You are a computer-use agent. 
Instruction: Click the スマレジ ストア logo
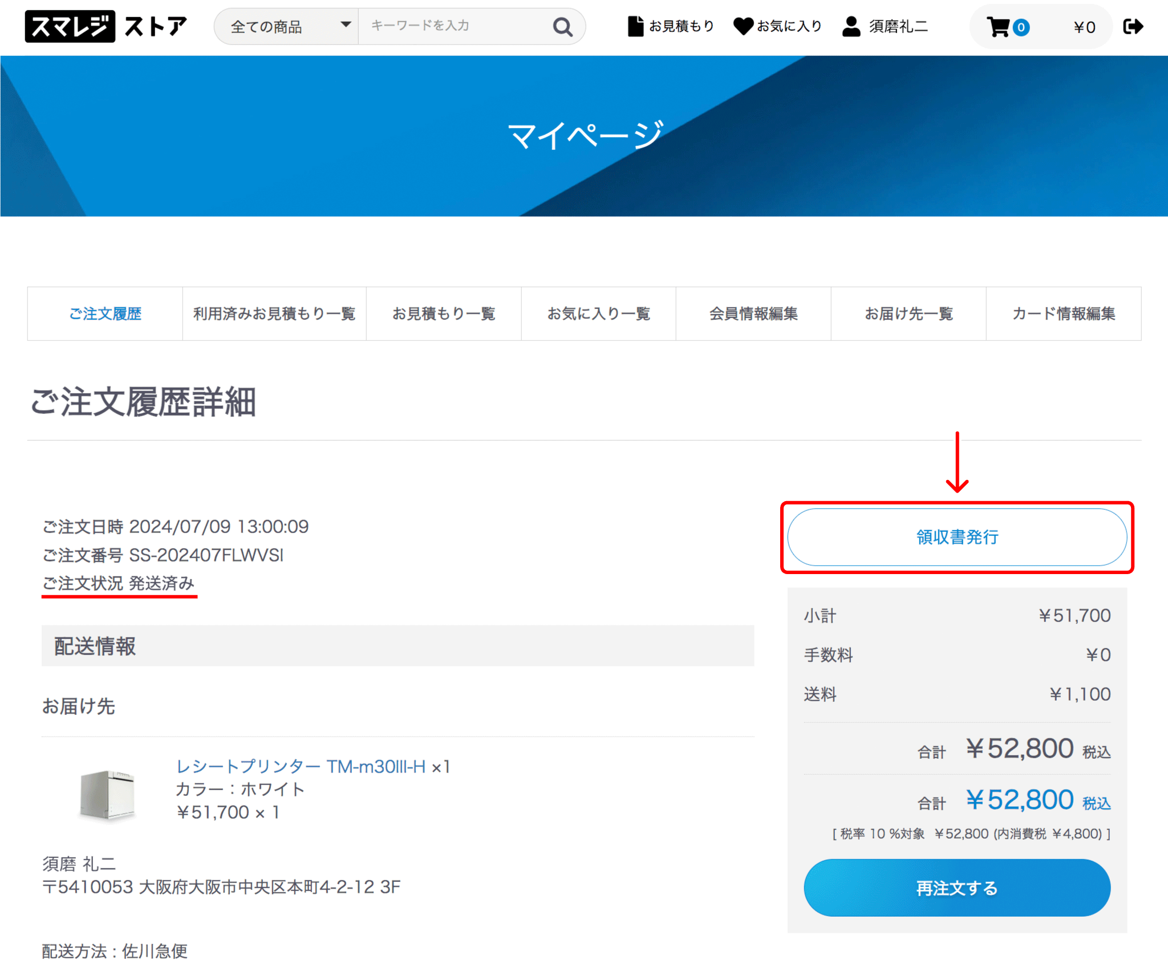[106, 26]
